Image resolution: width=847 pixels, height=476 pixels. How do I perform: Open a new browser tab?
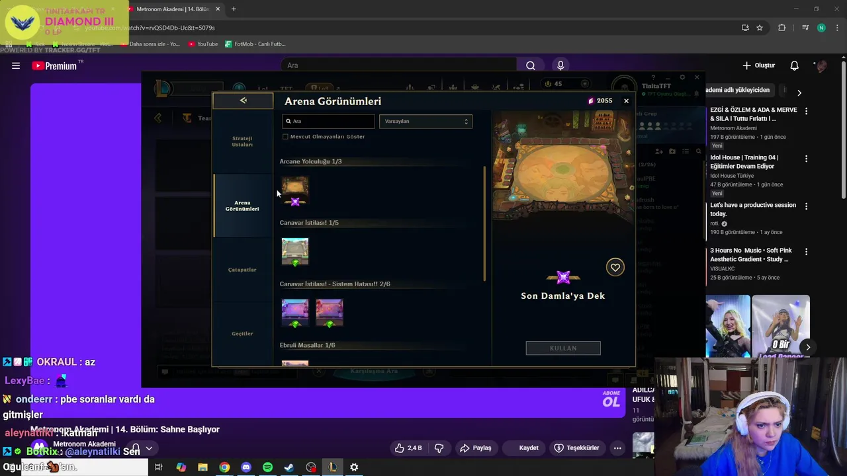click(x=234, y=9)
